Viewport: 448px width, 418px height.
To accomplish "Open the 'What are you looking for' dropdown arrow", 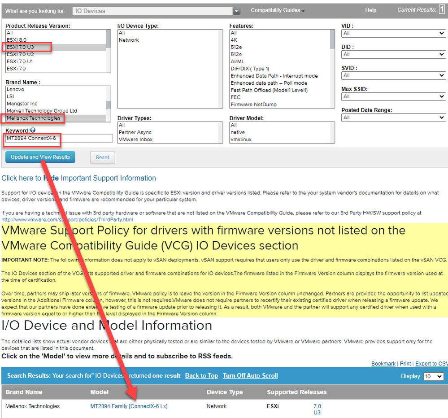I will 236,11.
